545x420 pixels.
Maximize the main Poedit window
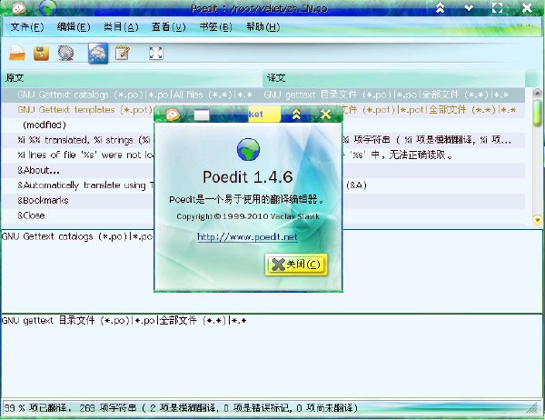[x=498, y=7]
